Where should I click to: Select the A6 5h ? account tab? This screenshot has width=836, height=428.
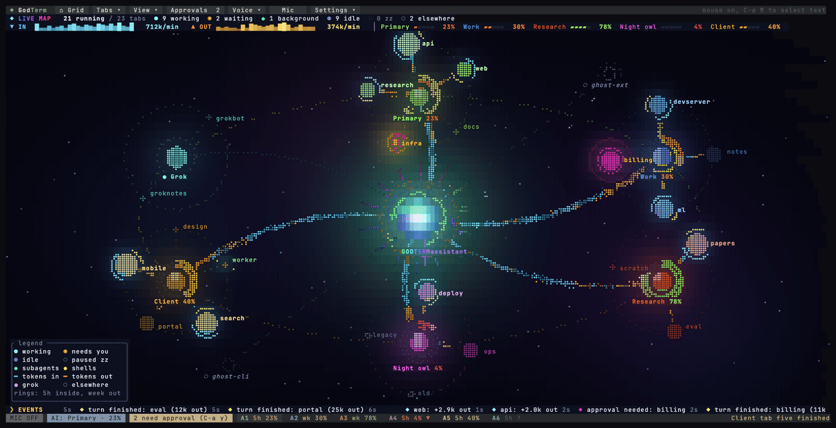tap(506, 418)
